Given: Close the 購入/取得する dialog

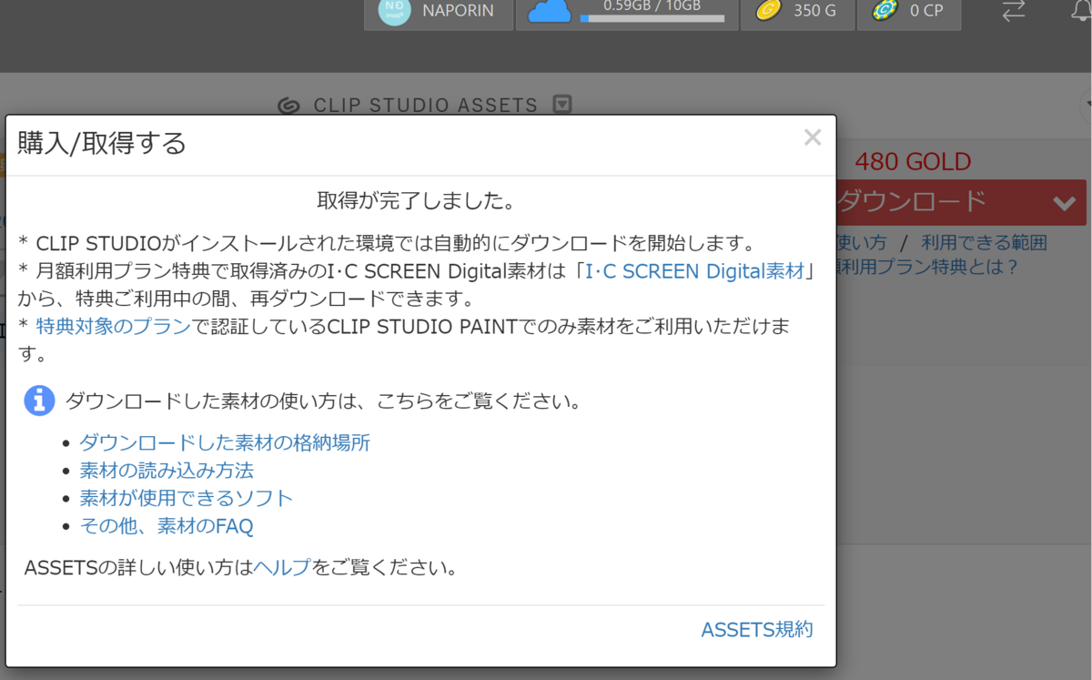Looking at the screenshot, I should 813,137.
